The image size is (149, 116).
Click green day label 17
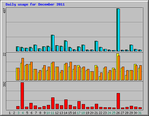(79, 113)
